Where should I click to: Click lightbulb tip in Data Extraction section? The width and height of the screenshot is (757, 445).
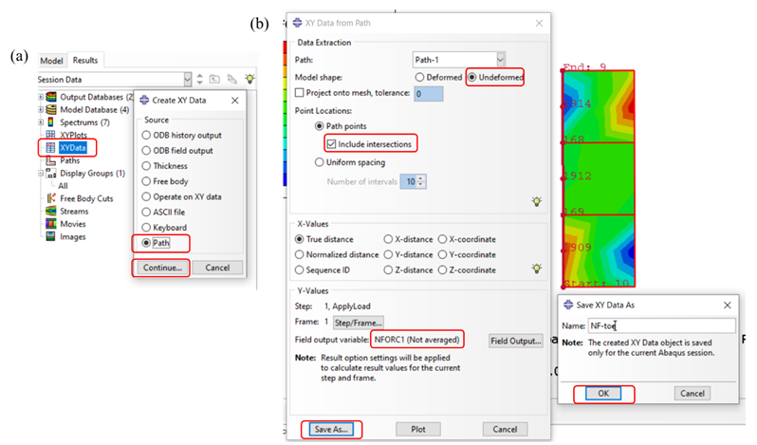click(536, 201)
